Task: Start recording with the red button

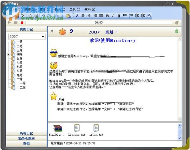Action: (22, 23)
